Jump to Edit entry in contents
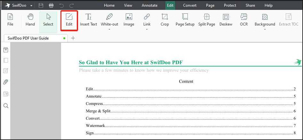The image size is (303, 140). click(191, 89)
